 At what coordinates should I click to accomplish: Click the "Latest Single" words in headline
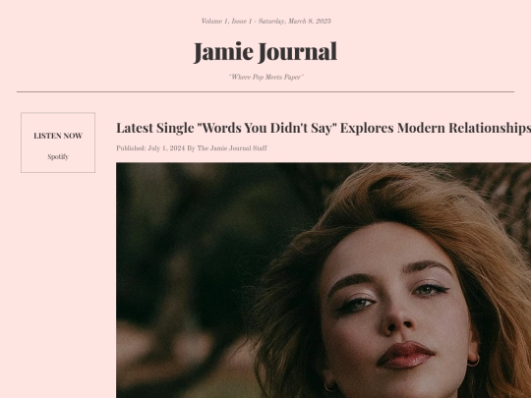155,128
